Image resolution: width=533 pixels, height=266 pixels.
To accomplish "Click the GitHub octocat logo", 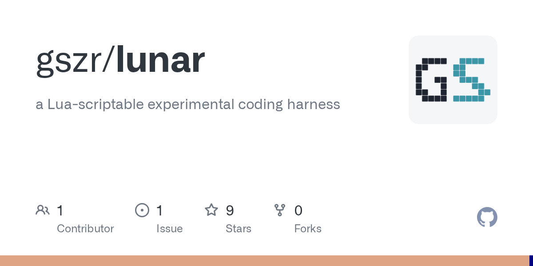I will click(487, 217).
